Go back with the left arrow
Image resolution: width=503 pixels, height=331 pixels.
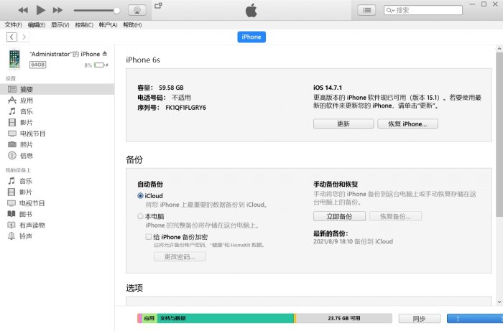click(11, 37)
